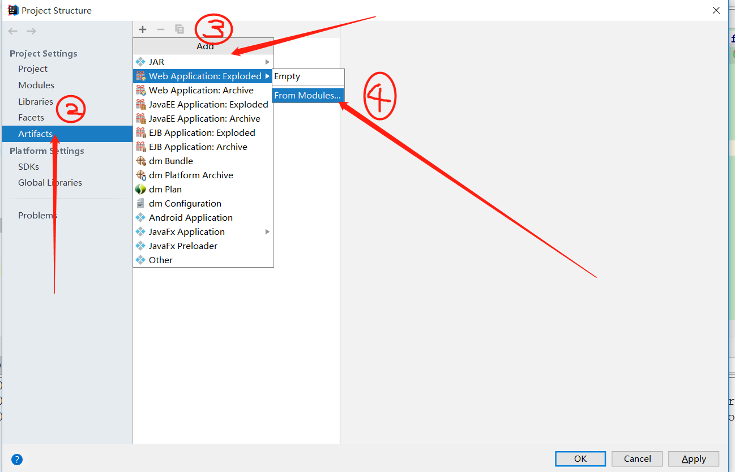Open the help question mark icon
This screenshot has height=472, width=735.
pos(17,460)
